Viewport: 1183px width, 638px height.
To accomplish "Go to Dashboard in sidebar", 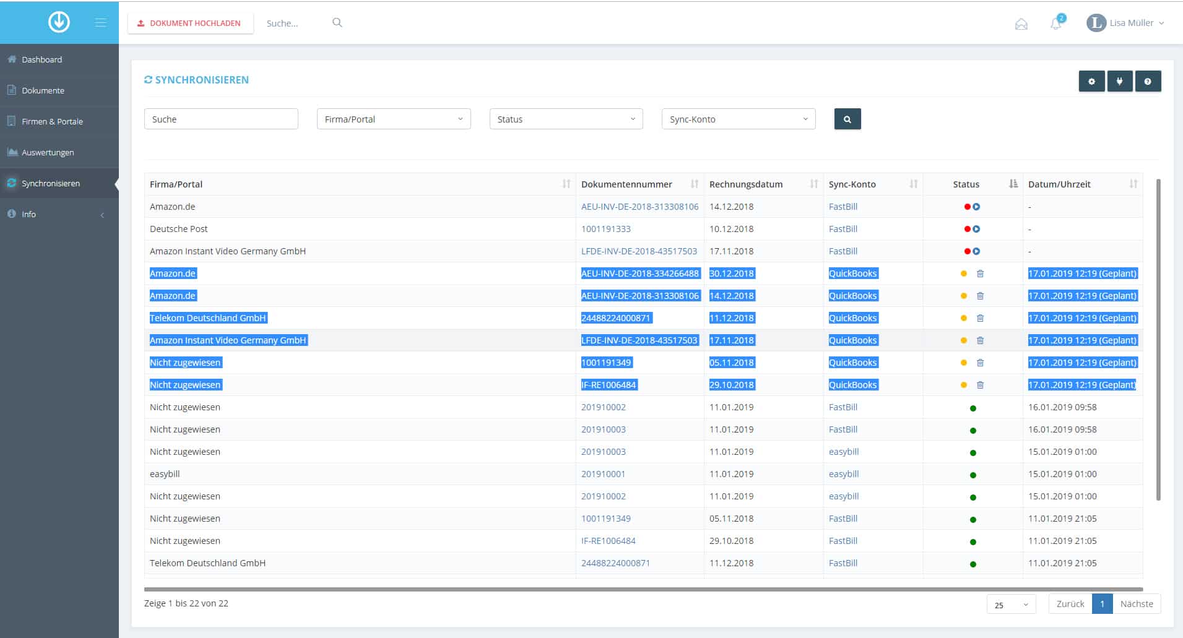I will pyautogui.click(x=59, y=59).
